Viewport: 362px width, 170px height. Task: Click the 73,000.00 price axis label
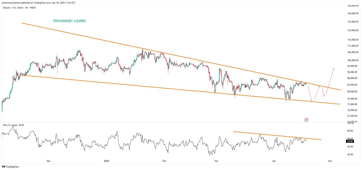point(352,104)
